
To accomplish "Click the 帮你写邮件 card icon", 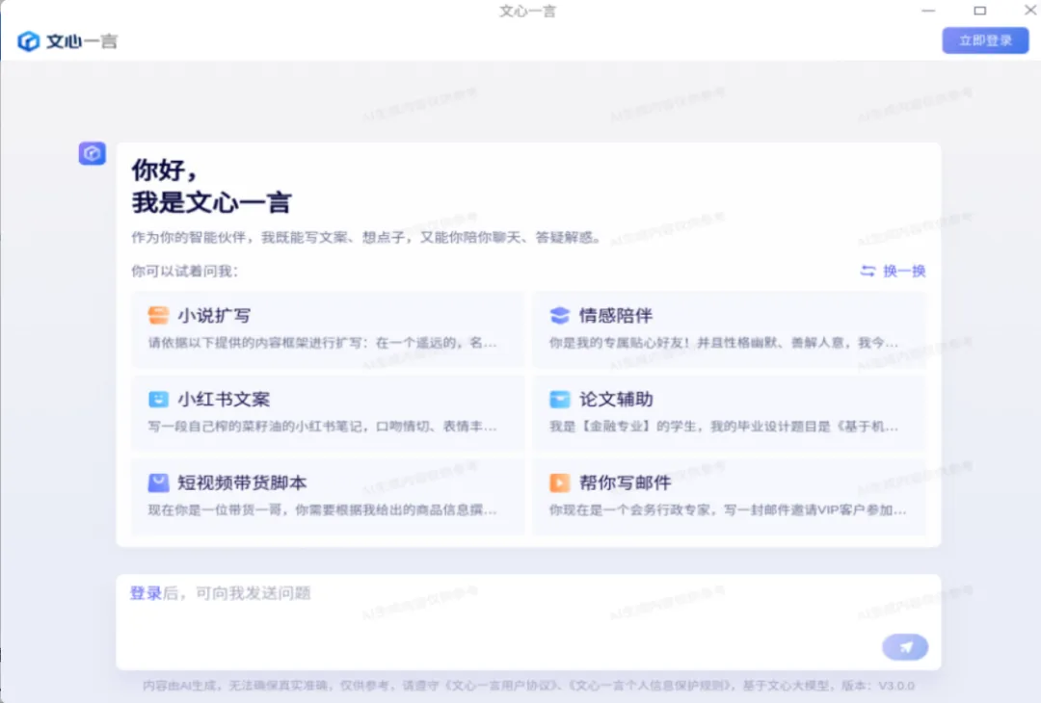I will [x=560, y=482].
